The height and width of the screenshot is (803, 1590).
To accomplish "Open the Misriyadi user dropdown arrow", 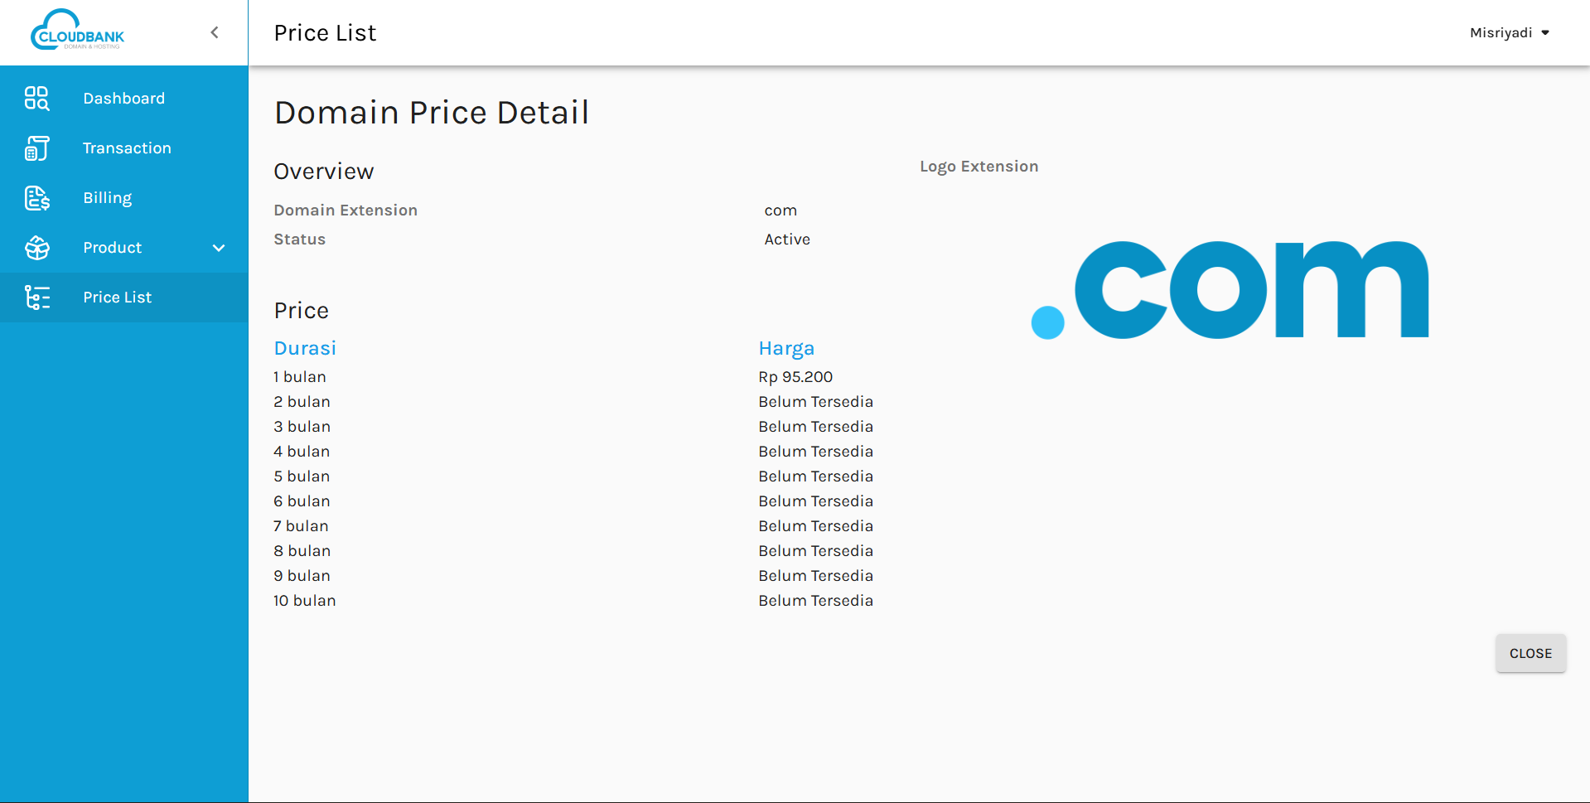I will [1545, 33].
